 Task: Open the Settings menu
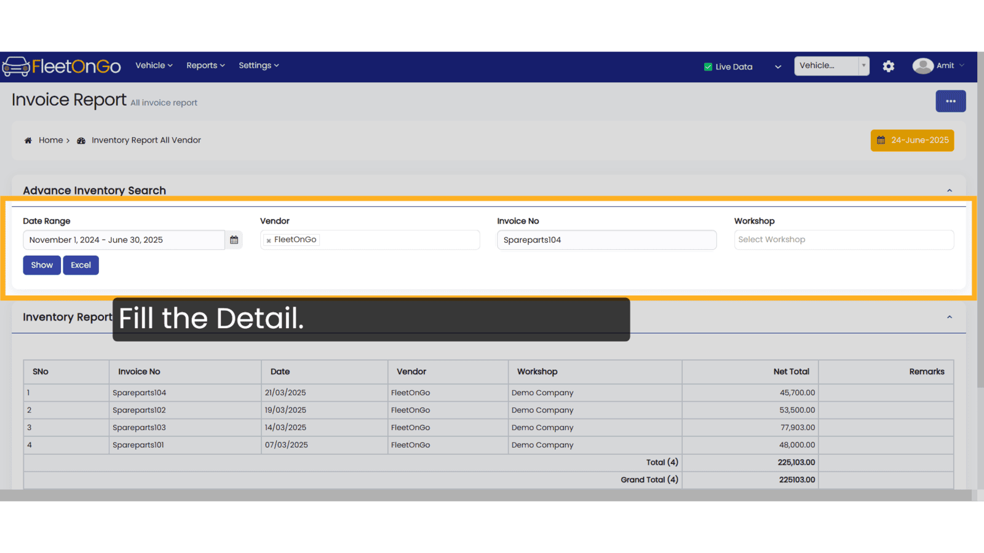pyautogui.click(x=258, y=66)
